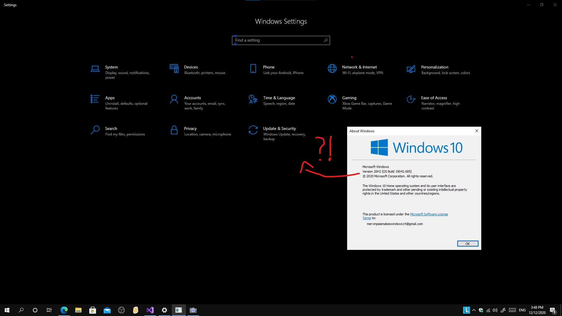Open the touch keyboard tray icon
The image size is (562, 316).
[512, 310]
